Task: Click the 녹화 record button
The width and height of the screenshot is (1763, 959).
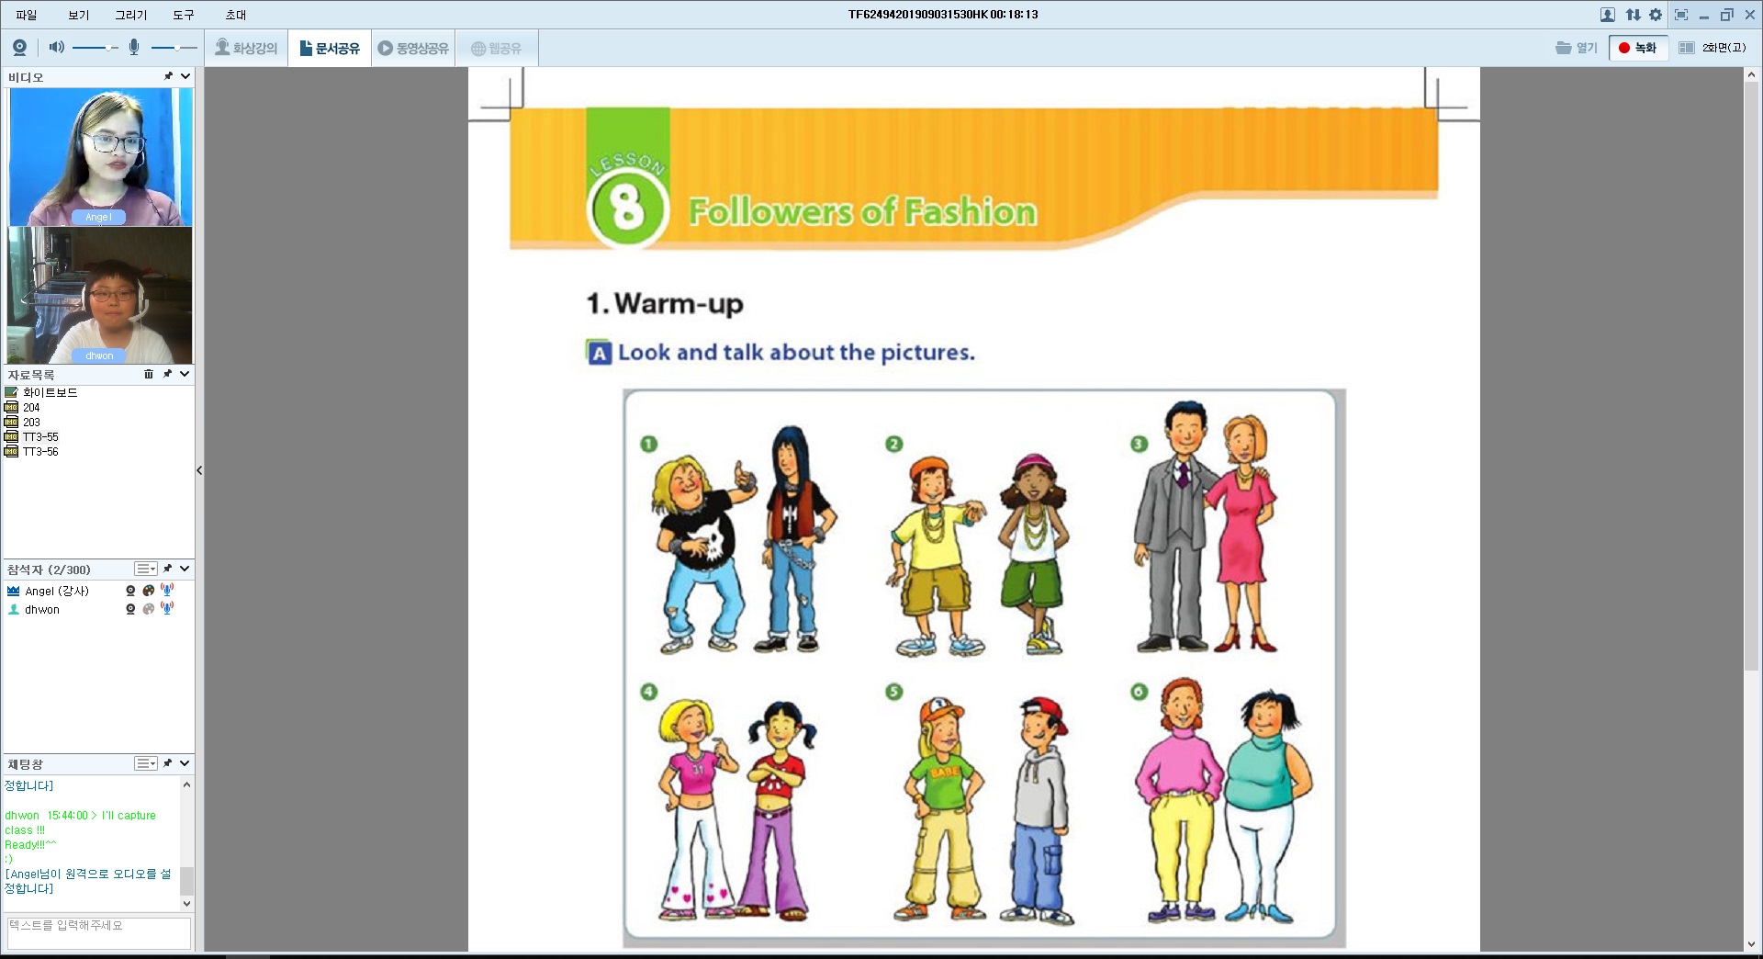Action: pos(1637,48)
